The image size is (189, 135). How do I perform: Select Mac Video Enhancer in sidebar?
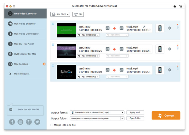tap(25, 24)
